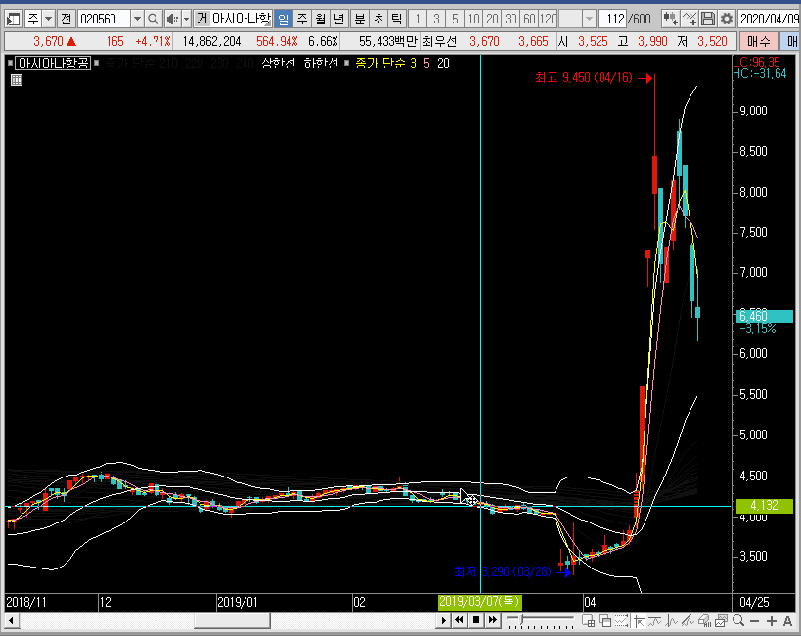Click the horizontal scrollbar thumb

[232, 621]
